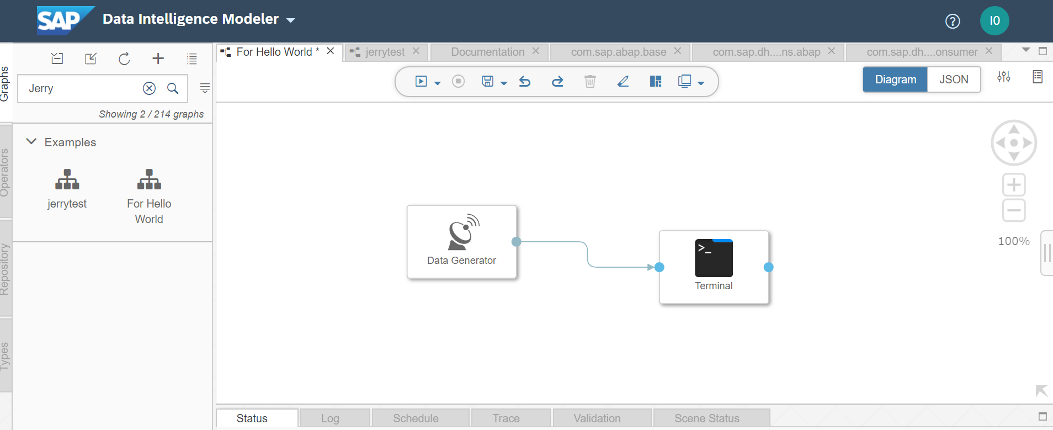Screen dimensions: 1053x430
Task: Zoom out on the diagram canvas
Action: click(x=1014, y=210)
